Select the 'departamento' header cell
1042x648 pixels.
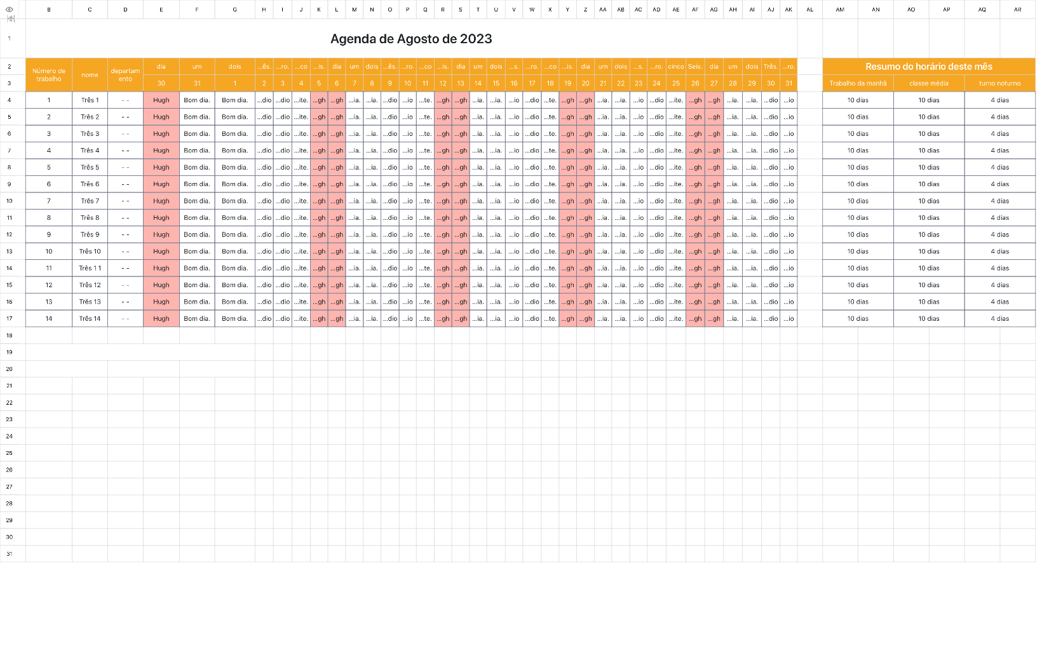coord(125,75)
